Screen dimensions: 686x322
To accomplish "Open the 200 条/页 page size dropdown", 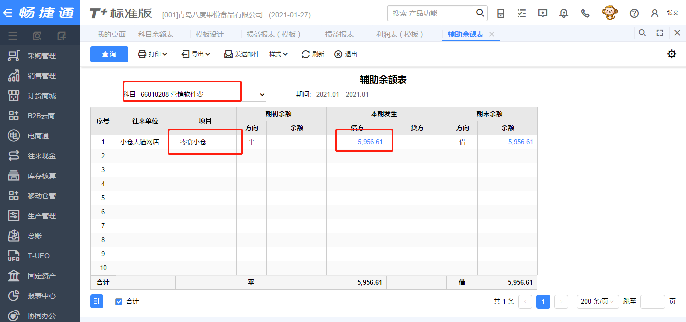I will coord(598,301).
